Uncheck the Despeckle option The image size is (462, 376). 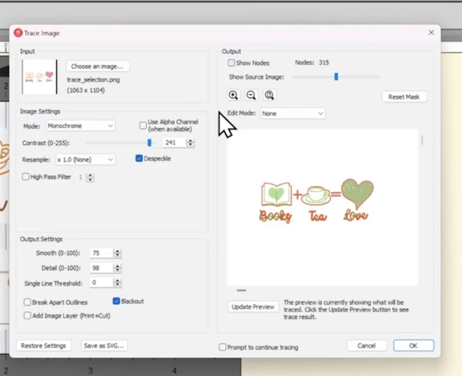pos(139,158)
